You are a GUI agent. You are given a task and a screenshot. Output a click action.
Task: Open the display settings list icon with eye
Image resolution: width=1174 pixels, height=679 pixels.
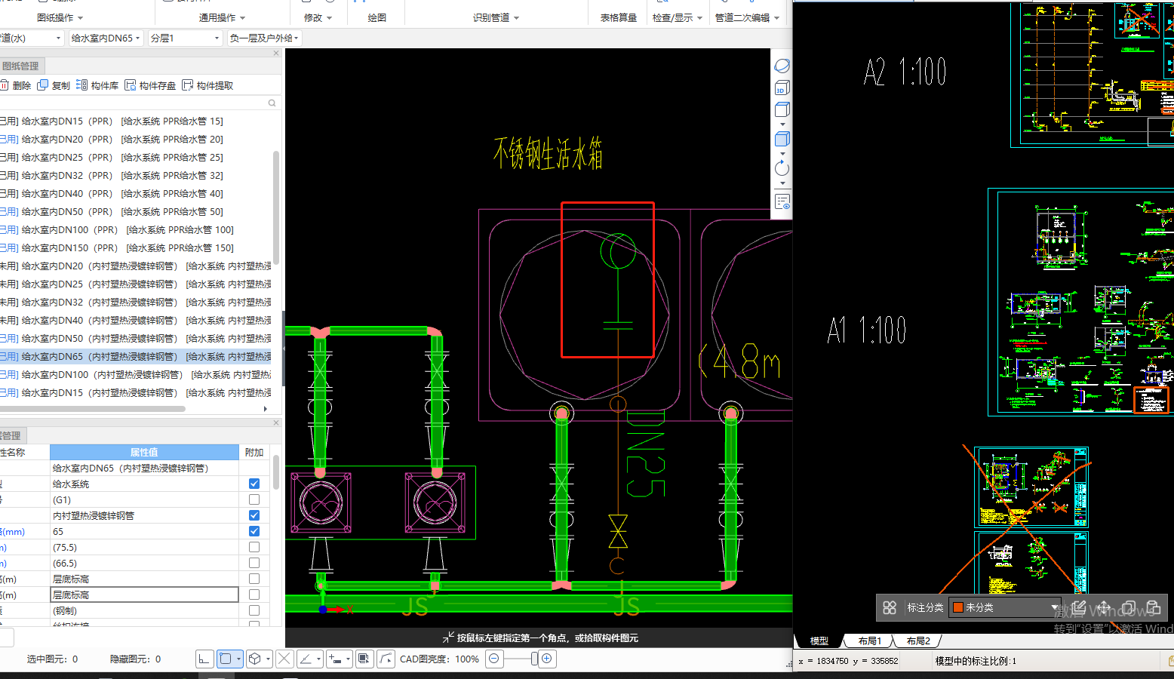(782, 201)
